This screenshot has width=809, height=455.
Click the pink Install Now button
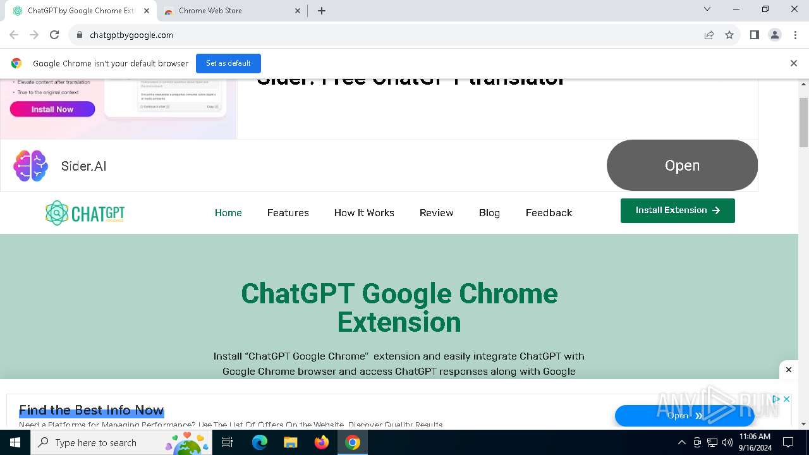tap(52, 109)
